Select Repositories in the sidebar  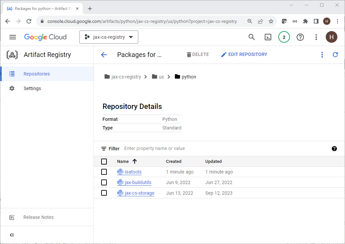[36, 74]
